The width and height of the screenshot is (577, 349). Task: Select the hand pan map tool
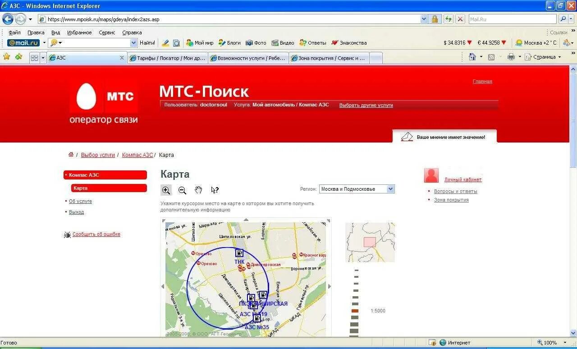198,190
